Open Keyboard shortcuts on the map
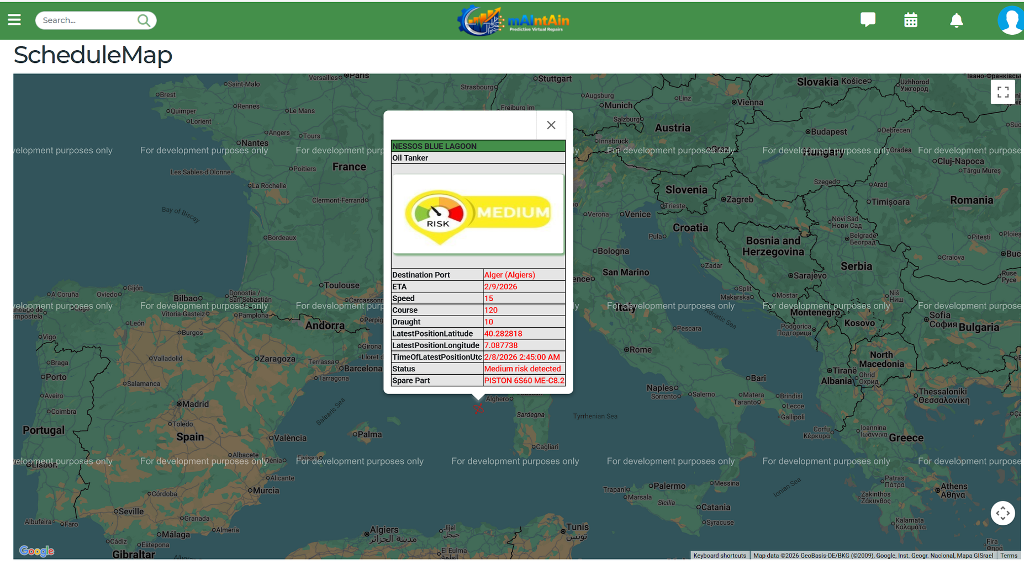The width and height of the screenshot is (1024, 565). tap(719, 556)
